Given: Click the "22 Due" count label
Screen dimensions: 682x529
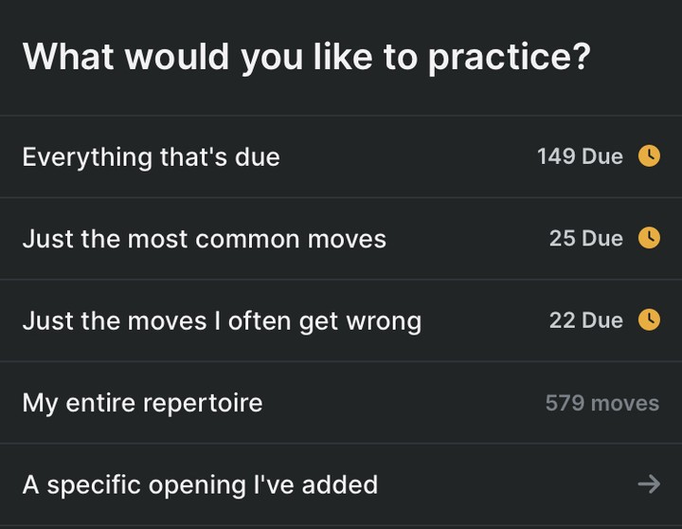Looking at the screenshot, I should pyautogui.click(x=585, y=320).
